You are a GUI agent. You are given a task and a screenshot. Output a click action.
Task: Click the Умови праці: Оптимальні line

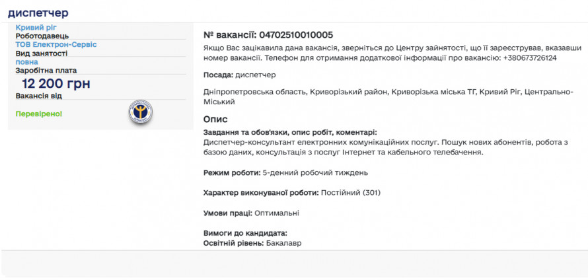coord(251,213)
